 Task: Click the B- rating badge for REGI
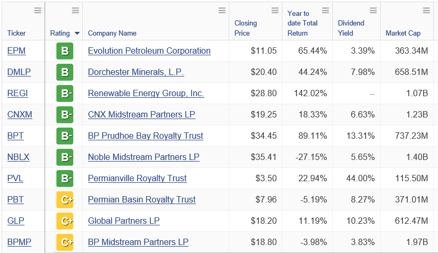[x=65, y=94]
